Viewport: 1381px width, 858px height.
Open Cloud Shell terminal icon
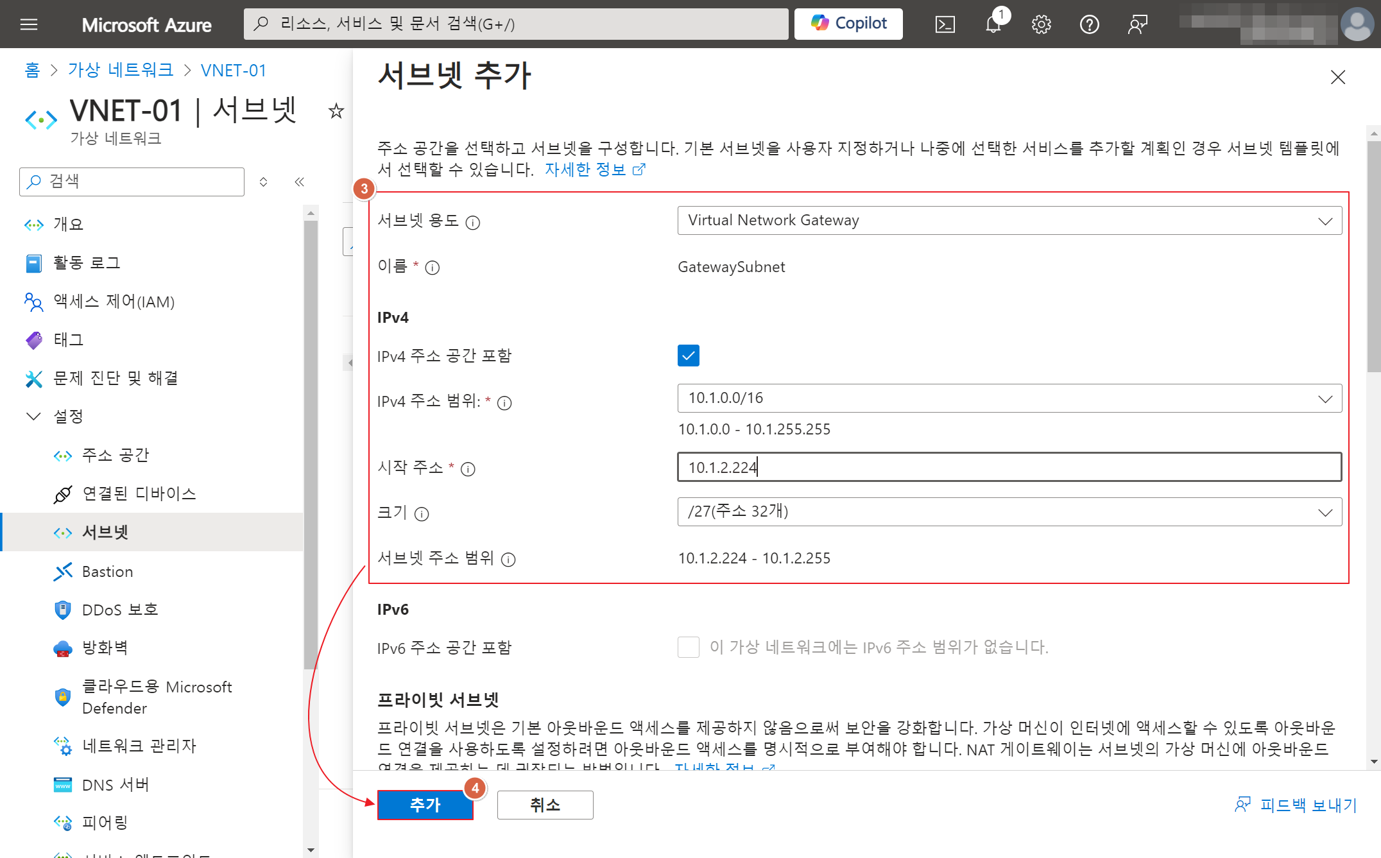tap(945, 24)
